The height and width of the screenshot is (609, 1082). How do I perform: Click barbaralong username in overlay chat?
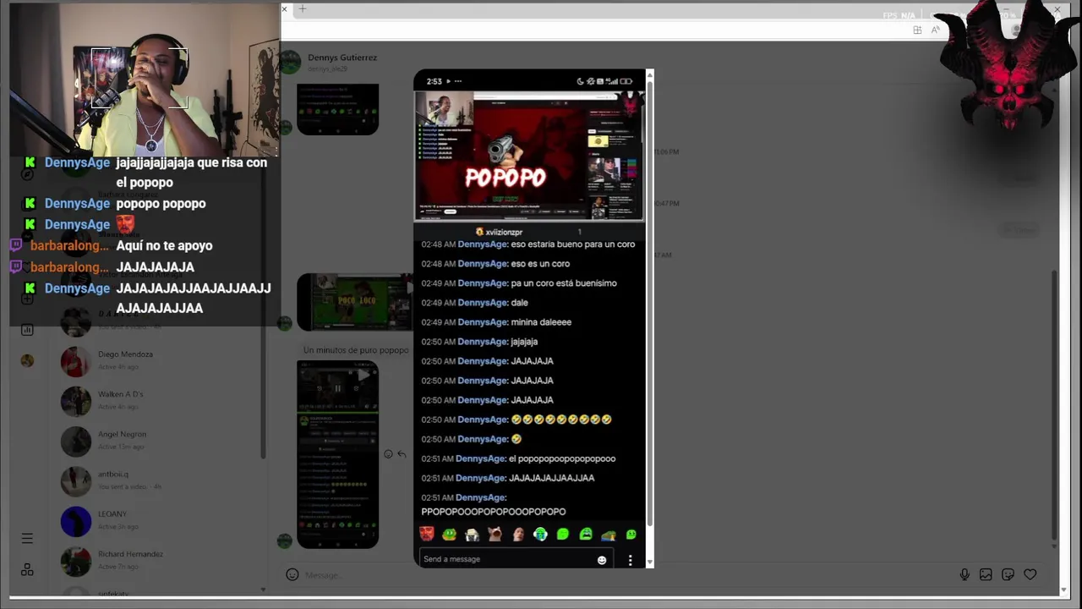(69, 245)
